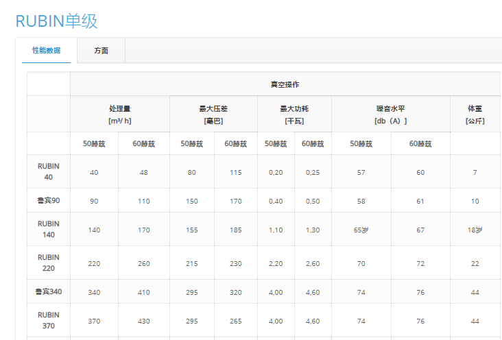Click the RUBIN 370 row label
Viewport: 502px width, 340px height.
48,321
